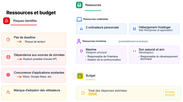Image resolution: width=183 pixels, height=102 pixels.
Task: Click Site Wordpress et application subtitle
Action: coord(156,30)
